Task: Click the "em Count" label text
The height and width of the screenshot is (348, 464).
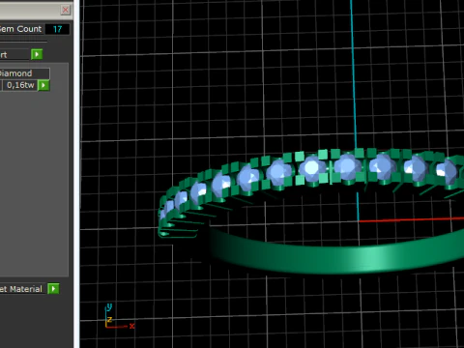Action: (20, 29)
